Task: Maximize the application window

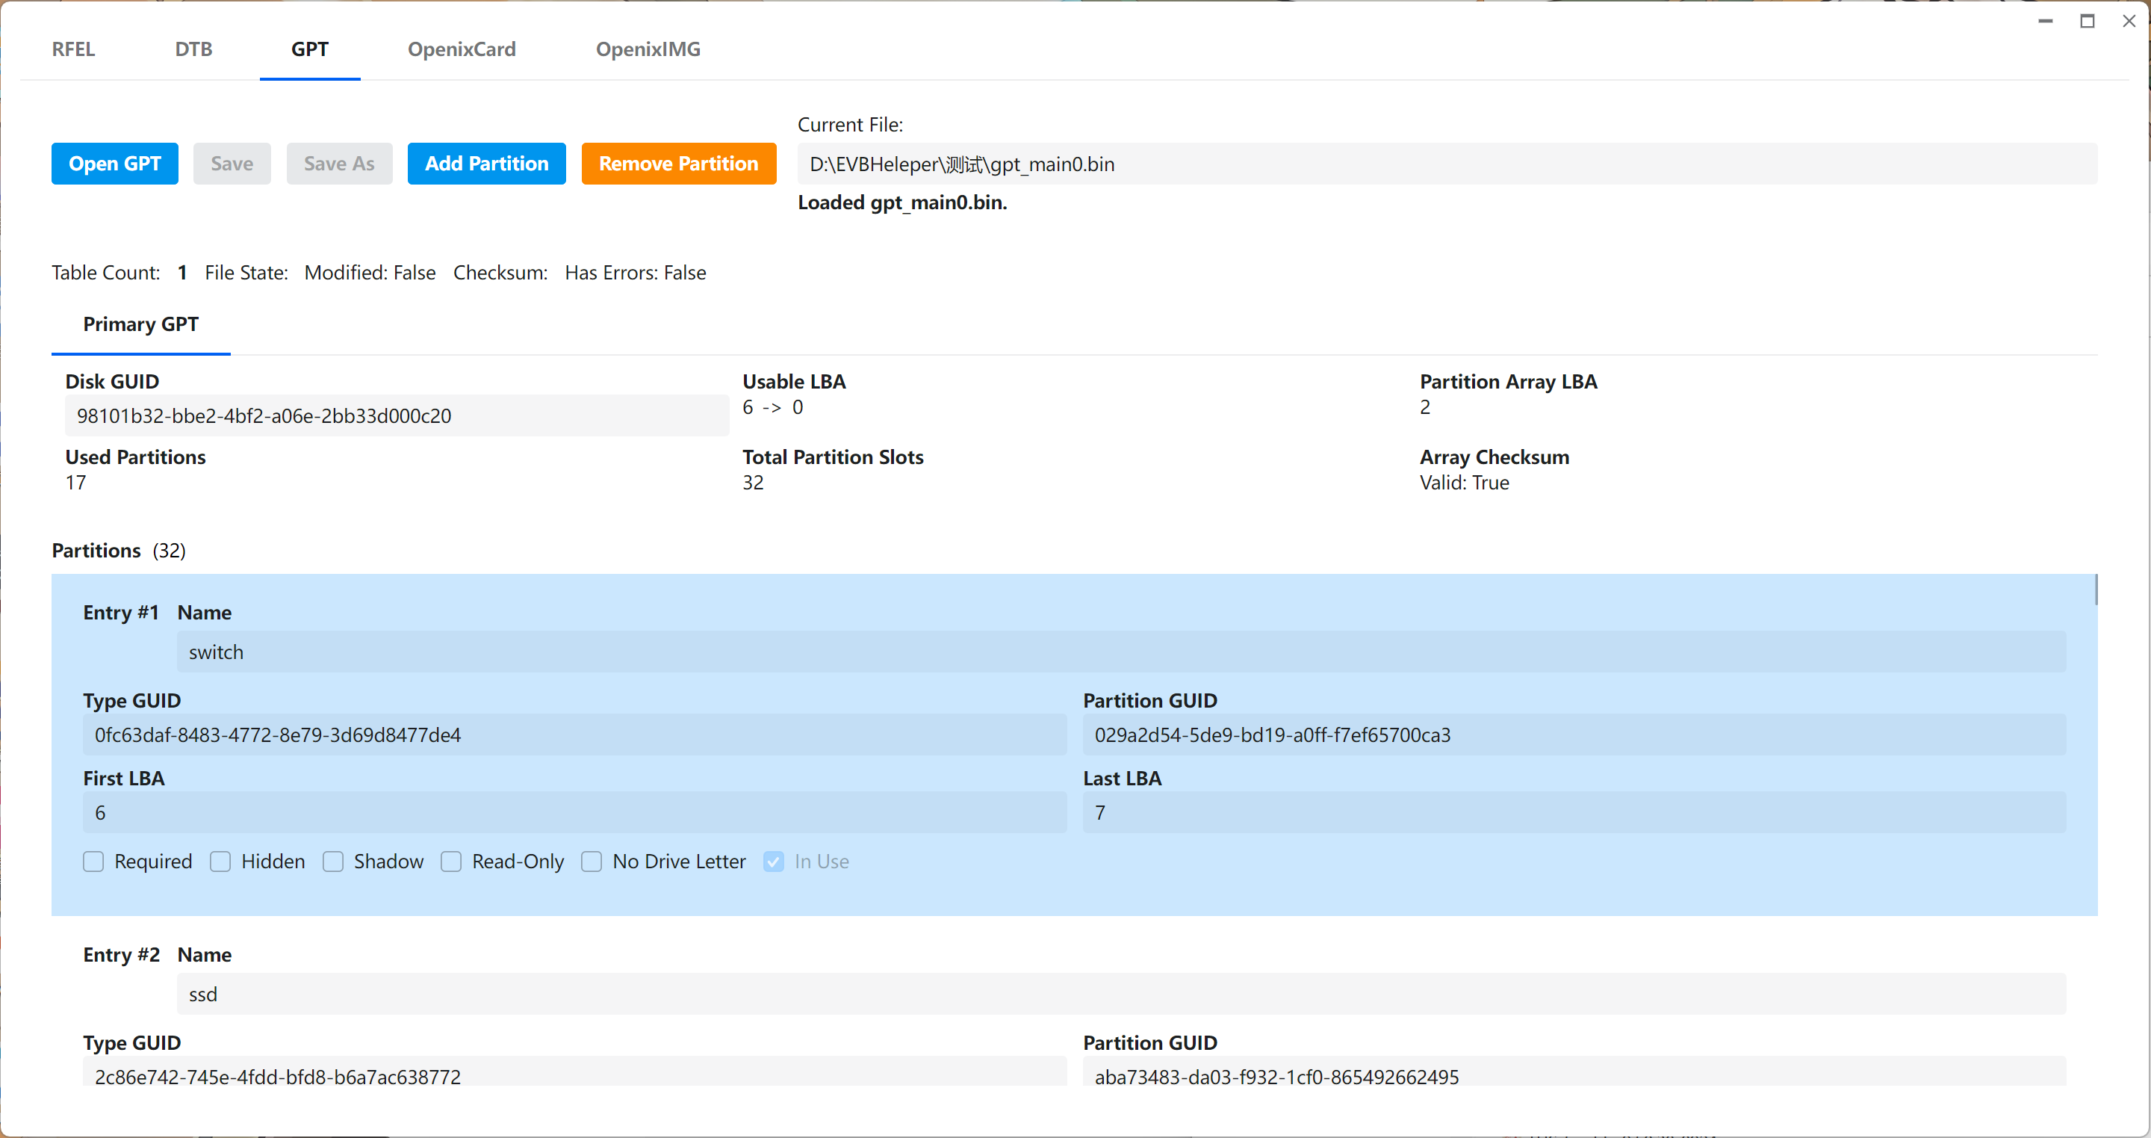Action: (x=2087, y=21)
